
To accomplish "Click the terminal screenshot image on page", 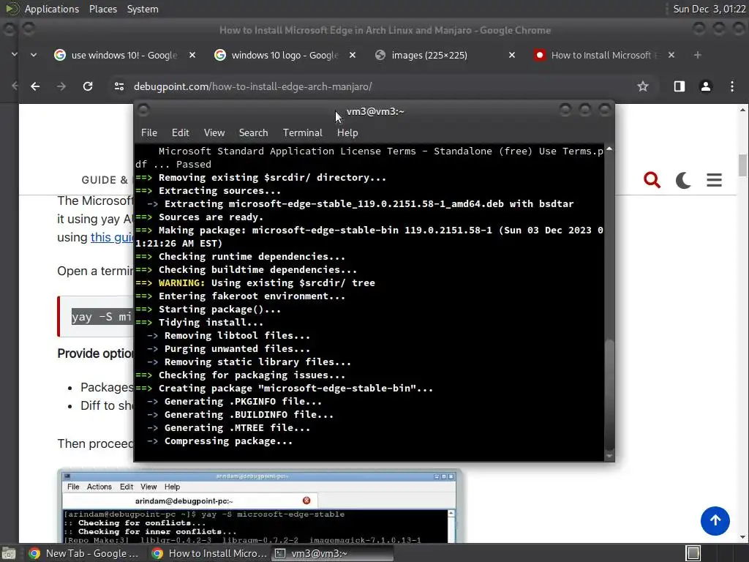I will (260, 507).
